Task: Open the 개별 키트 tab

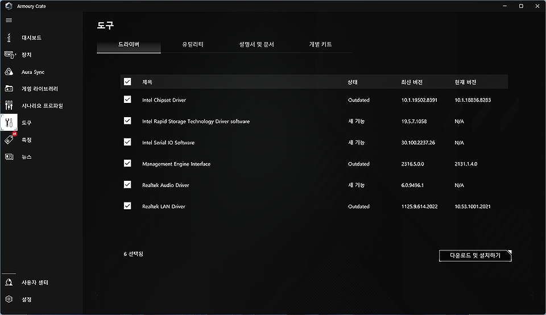Action: tap(320, 44)
